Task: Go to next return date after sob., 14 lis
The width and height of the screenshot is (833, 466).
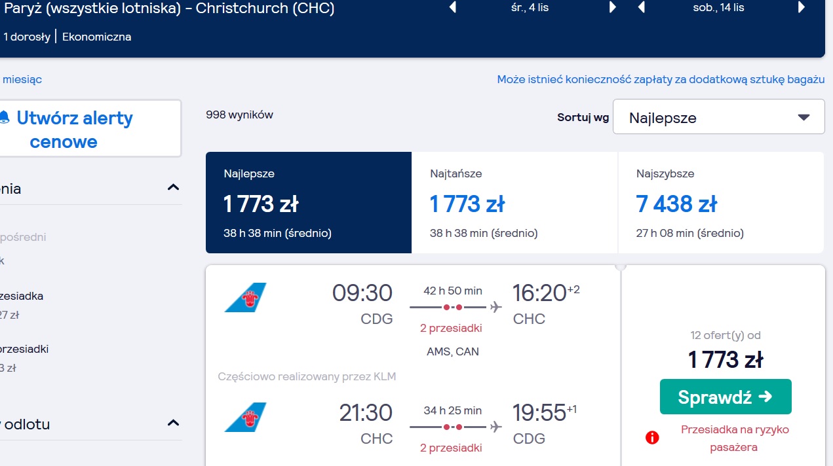Action: [x=802, y=8]
